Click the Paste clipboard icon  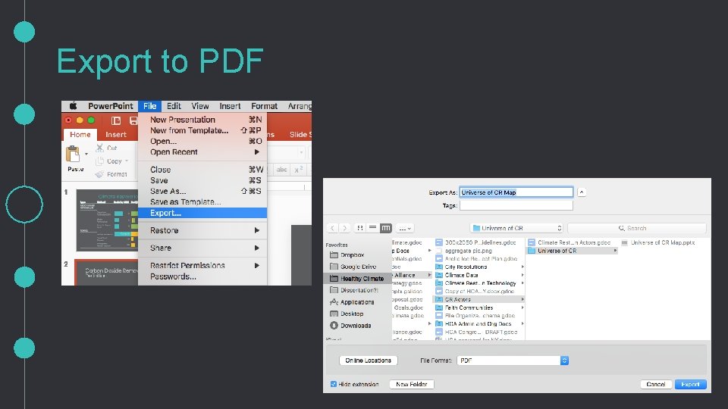[73, 154]
